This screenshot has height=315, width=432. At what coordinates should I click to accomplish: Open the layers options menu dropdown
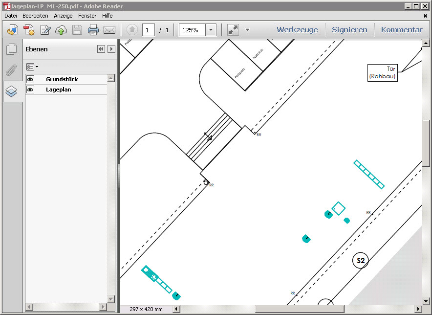pos(32,67)
